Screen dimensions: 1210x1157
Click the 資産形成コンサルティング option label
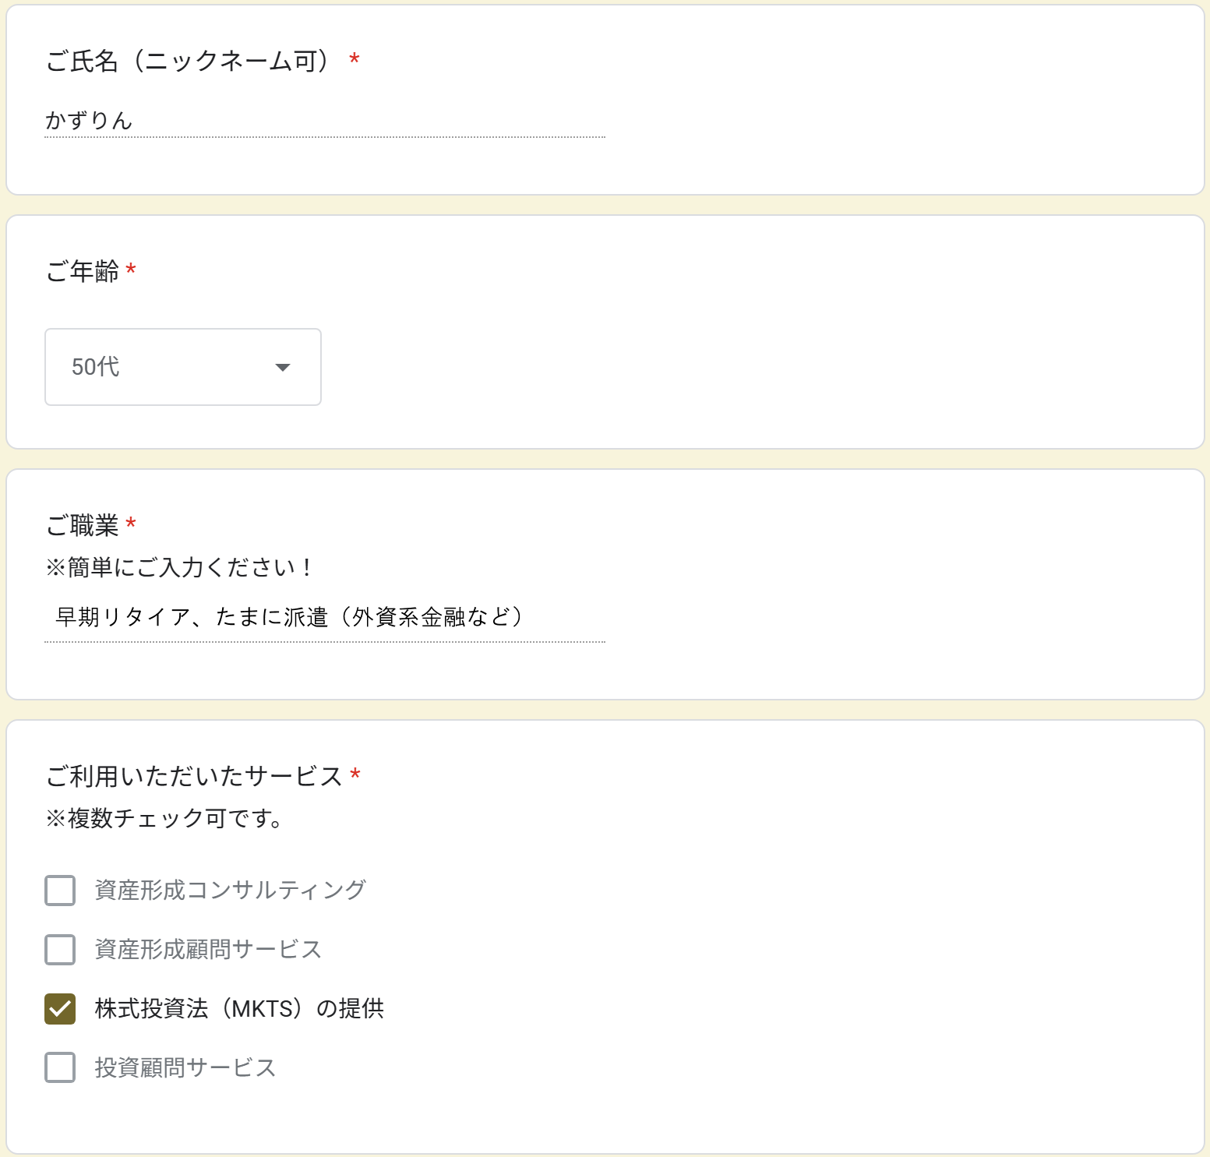pos(230,890)
